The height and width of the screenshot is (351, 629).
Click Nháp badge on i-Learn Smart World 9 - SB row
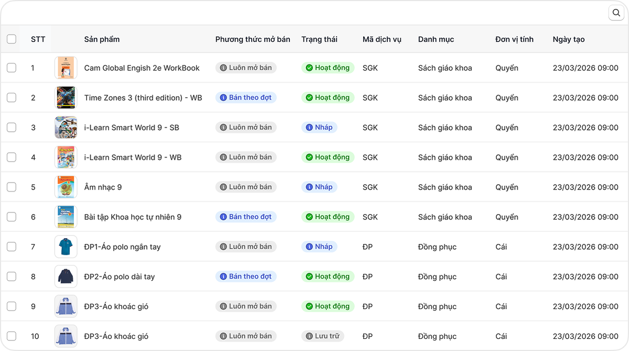point(319,127)
